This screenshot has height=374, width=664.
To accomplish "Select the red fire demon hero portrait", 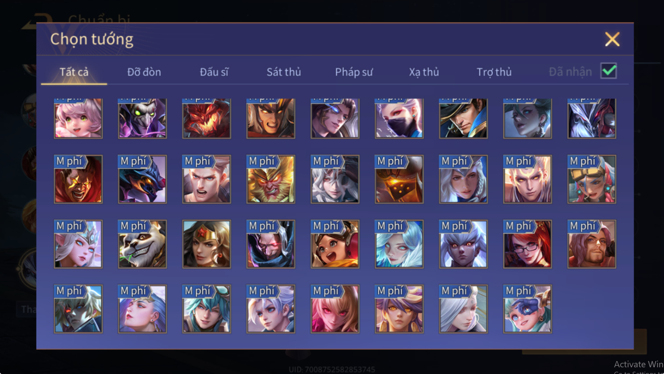I will pos(207,118).
